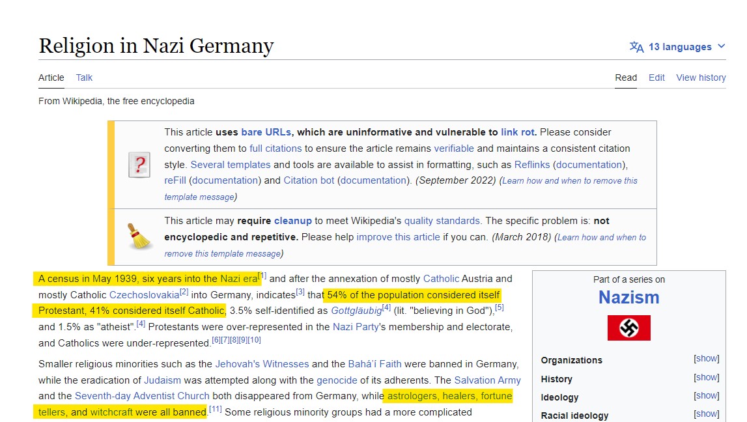Expand the Ideology section with show
The width and height of the screenshot is (747, 422).
point(707,396)
